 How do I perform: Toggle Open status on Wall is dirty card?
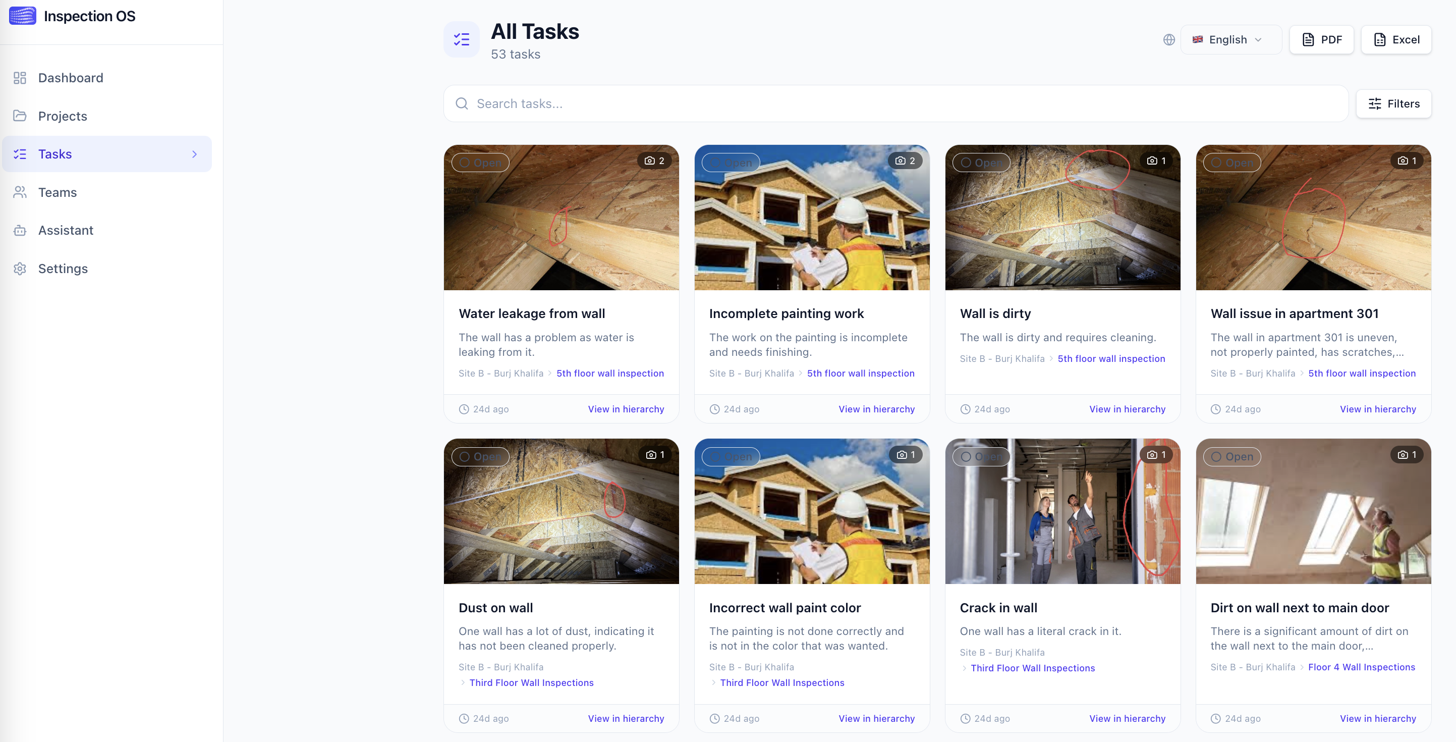click(981, 163)
